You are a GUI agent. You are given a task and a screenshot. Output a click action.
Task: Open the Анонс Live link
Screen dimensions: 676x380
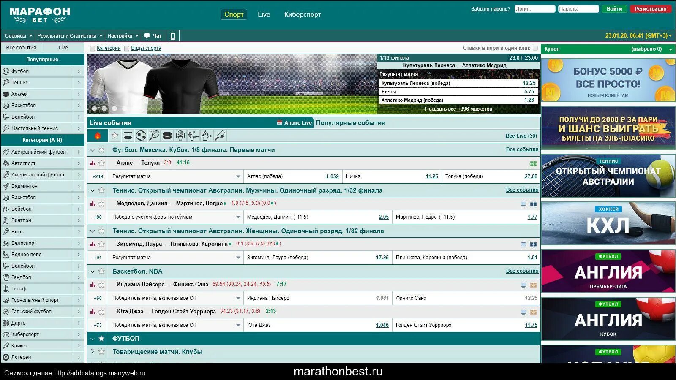tap(298, 123)
